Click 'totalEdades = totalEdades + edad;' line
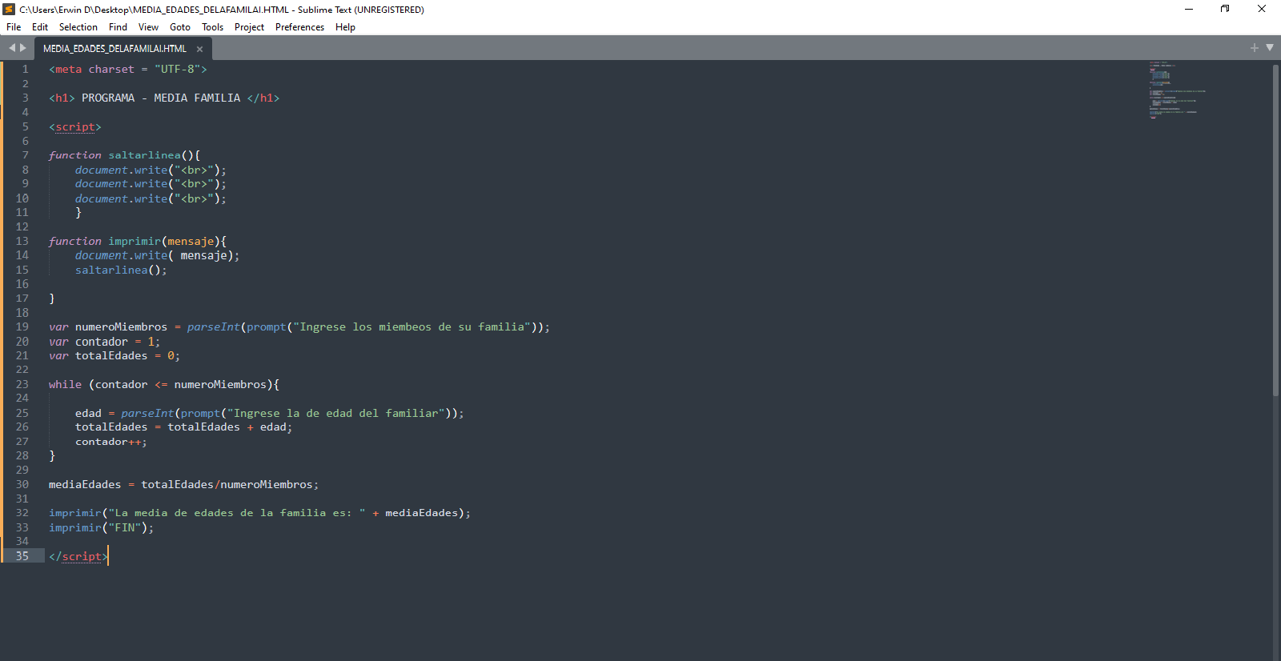The height and width of the screenshot is (661, 1281). [184, 427]
